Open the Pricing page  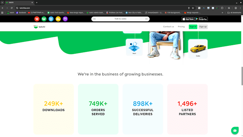[x=181, y=27]
